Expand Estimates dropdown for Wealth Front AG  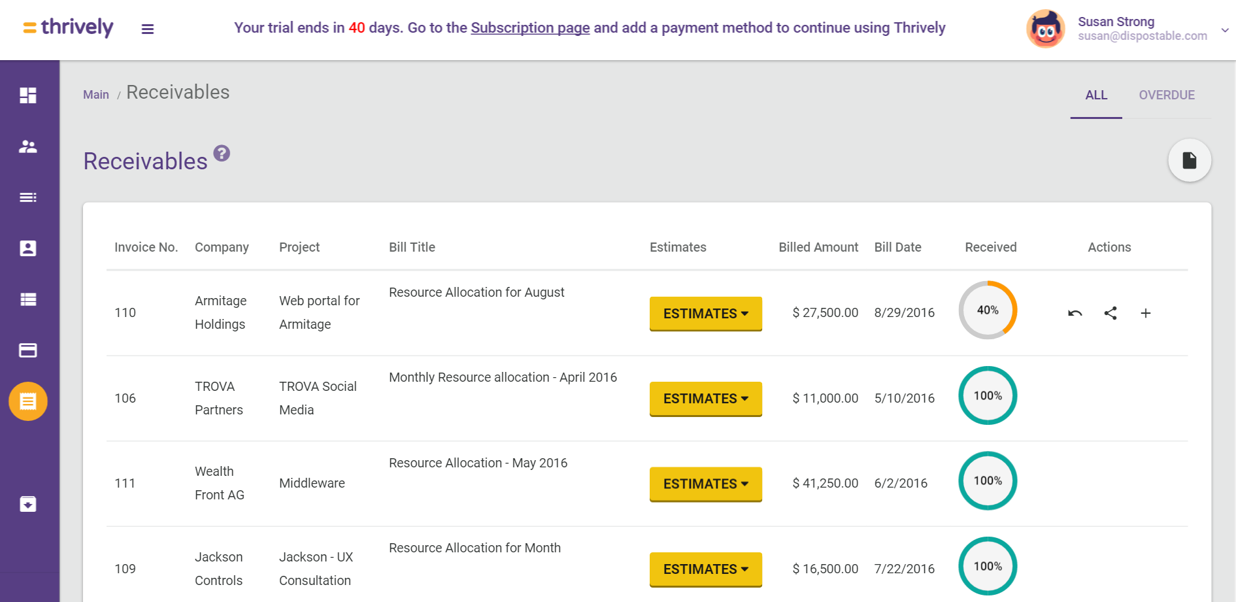tap(705, 484)
